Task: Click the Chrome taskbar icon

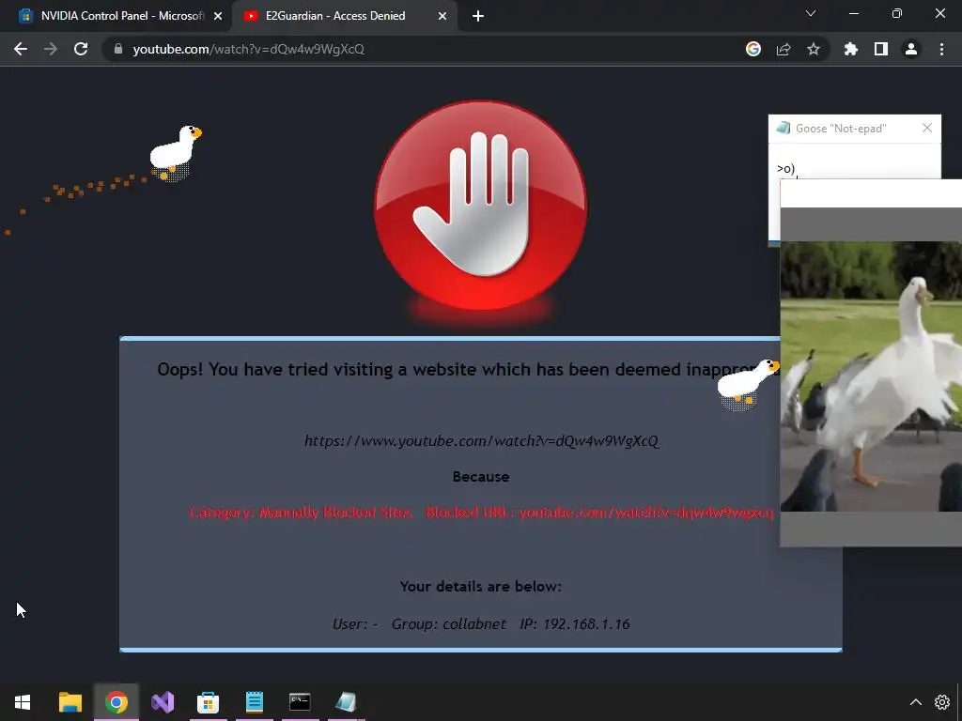Action: tap(116, 702)
